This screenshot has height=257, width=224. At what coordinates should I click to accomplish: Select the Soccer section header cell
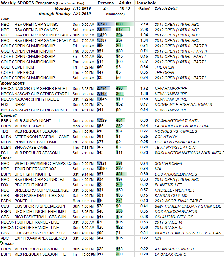(x=8, y=243)
